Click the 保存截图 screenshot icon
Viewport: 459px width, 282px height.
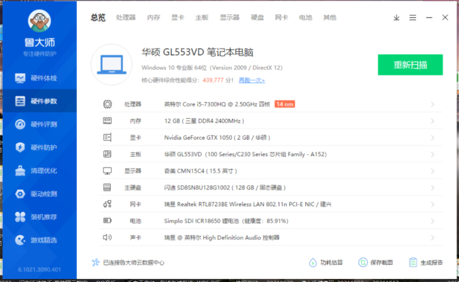[363, 262]
